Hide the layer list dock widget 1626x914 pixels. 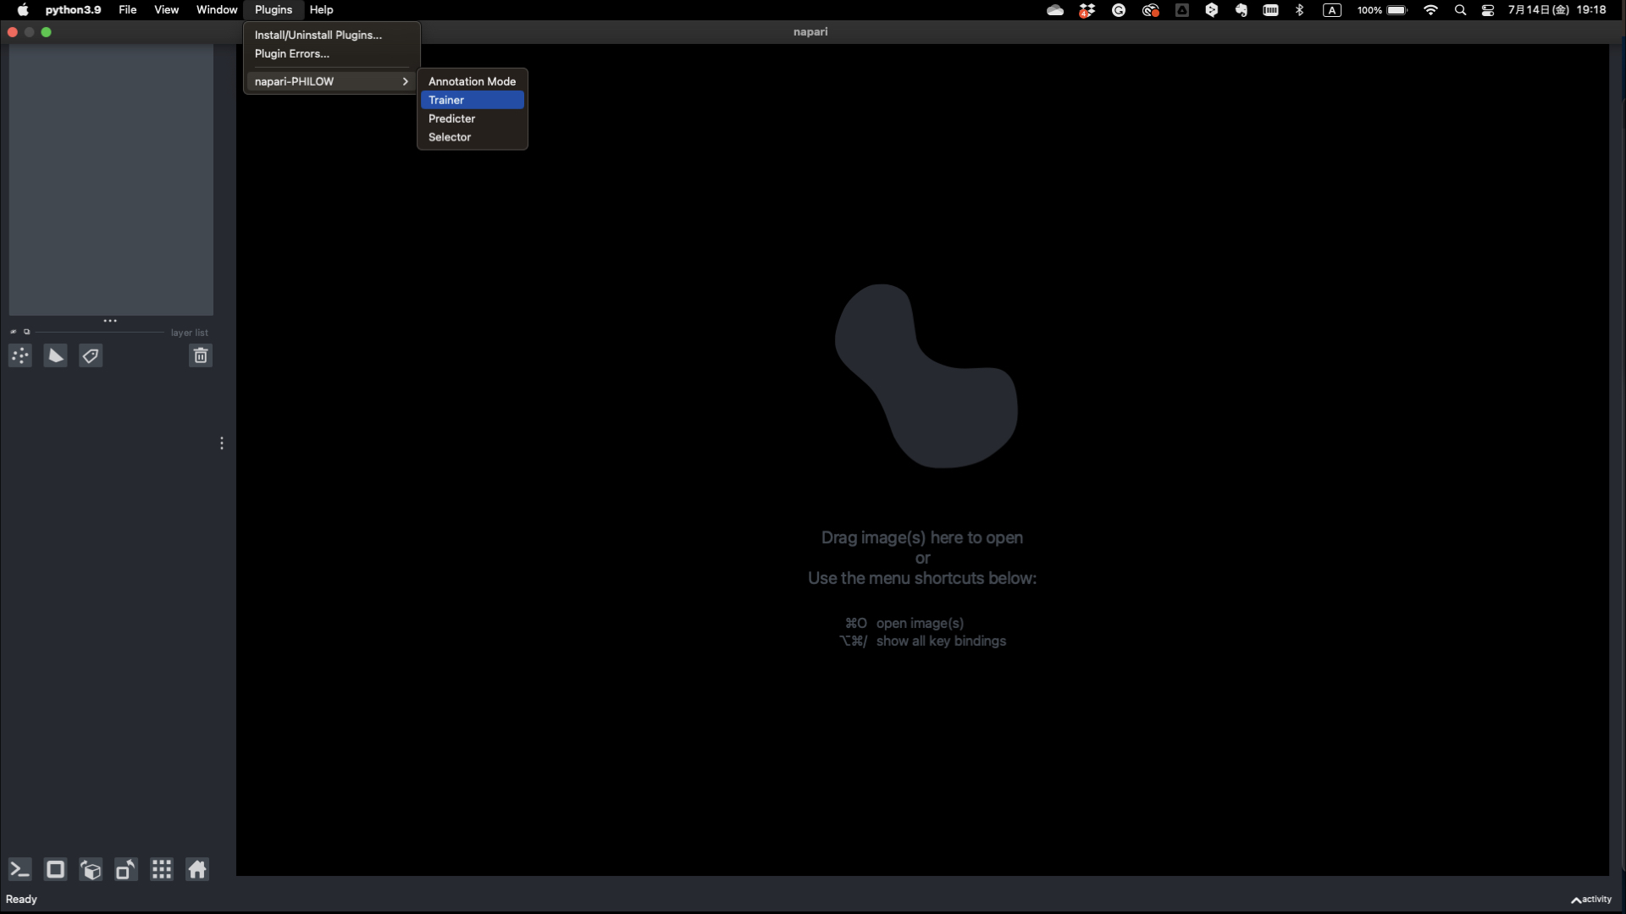14,332
